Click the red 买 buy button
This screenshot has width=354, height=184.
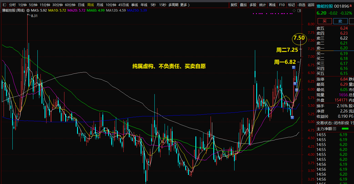[x=325, y=21]
